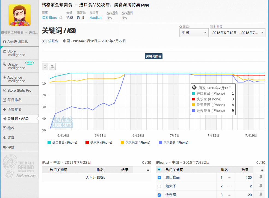269x198 pixels.
Task: Click AppAnnie.com Math Behind banner
Action: (20, 166)
